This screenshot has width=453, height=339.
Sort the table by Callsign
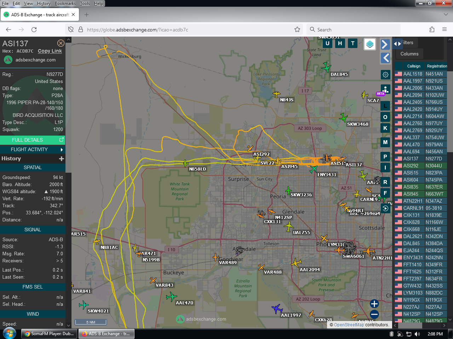pyautogui.click(x=414, y=66)
